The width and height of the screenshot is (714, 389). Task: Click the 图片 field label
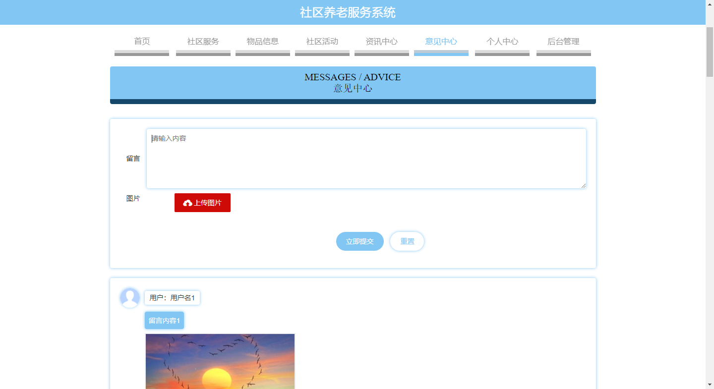pyautogui.click(x=133, y=198)
